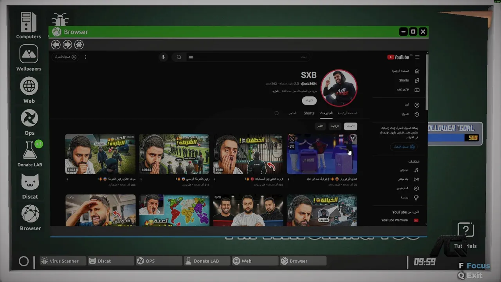
Task: Select the Popular filter chip
Action: [335, 126]
